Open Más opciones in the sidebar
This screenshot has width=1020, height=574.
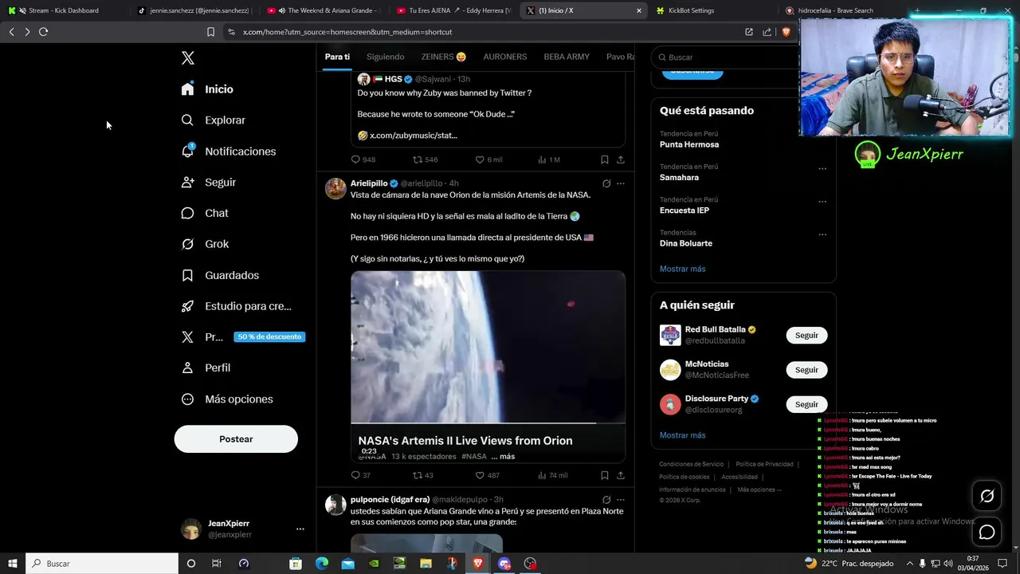[227, 399]
